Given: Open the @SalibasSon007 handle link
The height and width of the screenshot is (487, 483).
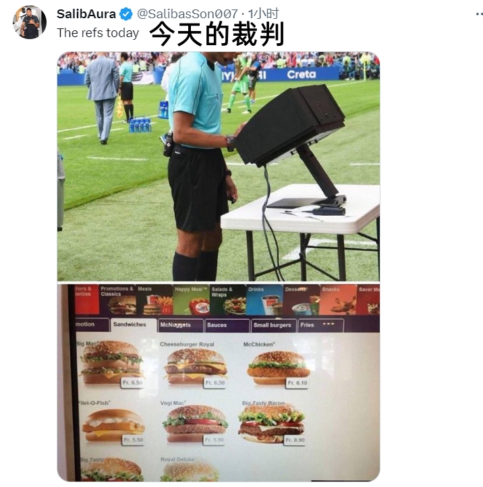Looking at the screenshot, I should (x=188, y=14).
